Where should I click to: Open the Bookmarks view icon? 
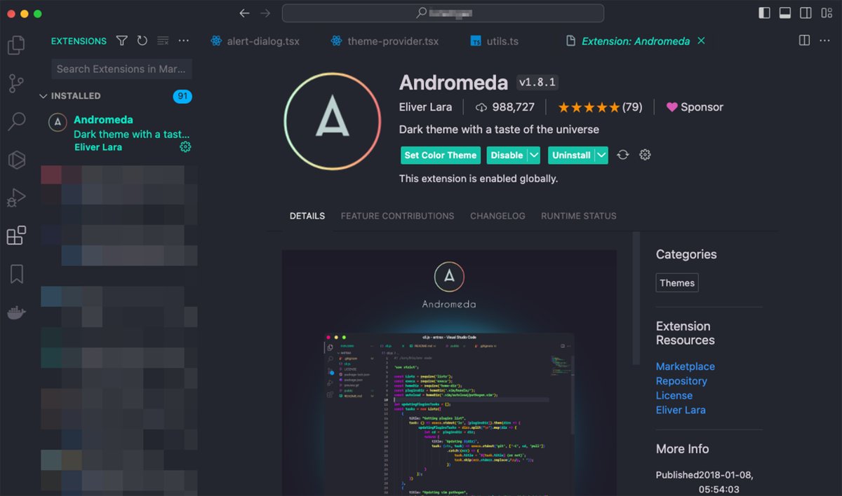coord(16,274)
